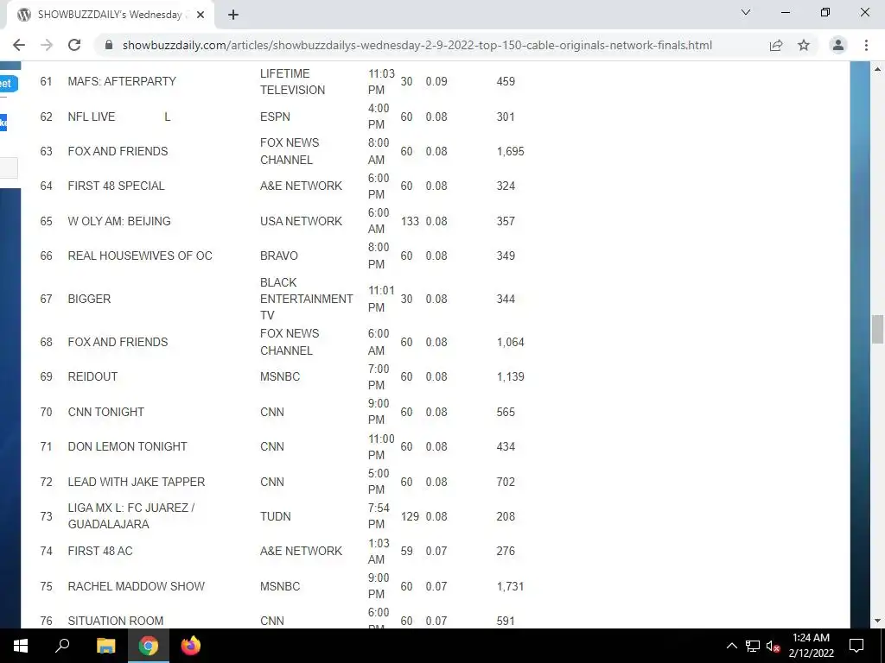
Task: Click duration value 133
Action: (x=410, y=221)
